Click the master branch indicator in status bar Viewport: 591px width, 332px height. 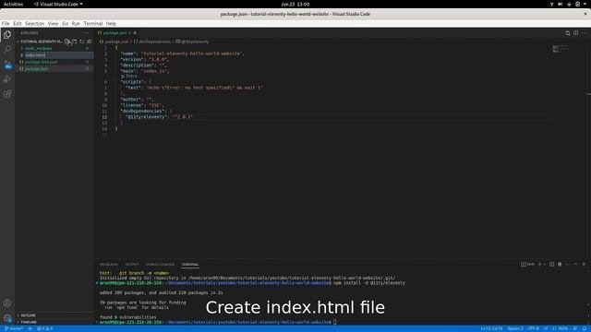(14, 328)
